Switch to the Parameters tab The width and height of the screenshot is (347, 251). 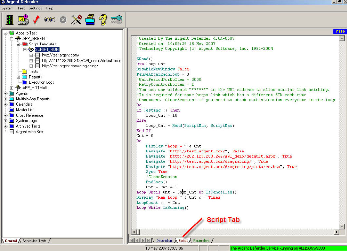[x=201, y=241]
